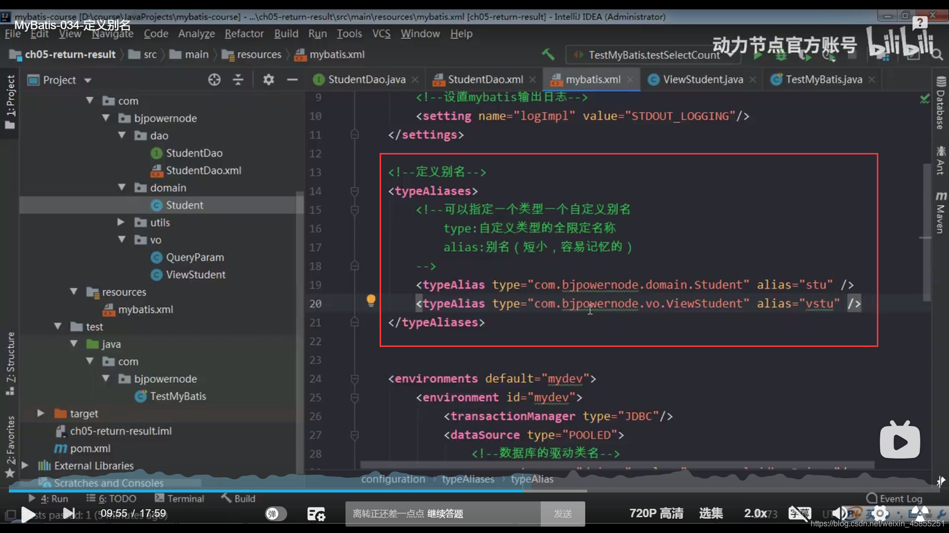Open video player settings gear
949x533 pixels.
pyautogui.click(x=880, y=514)
